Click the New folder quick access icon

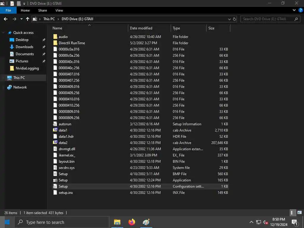click(x=19, y=3)
